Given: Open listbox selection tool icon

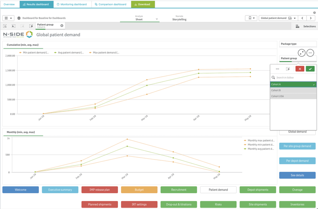Looking at the screenshot, I should (x=288, y=69).
